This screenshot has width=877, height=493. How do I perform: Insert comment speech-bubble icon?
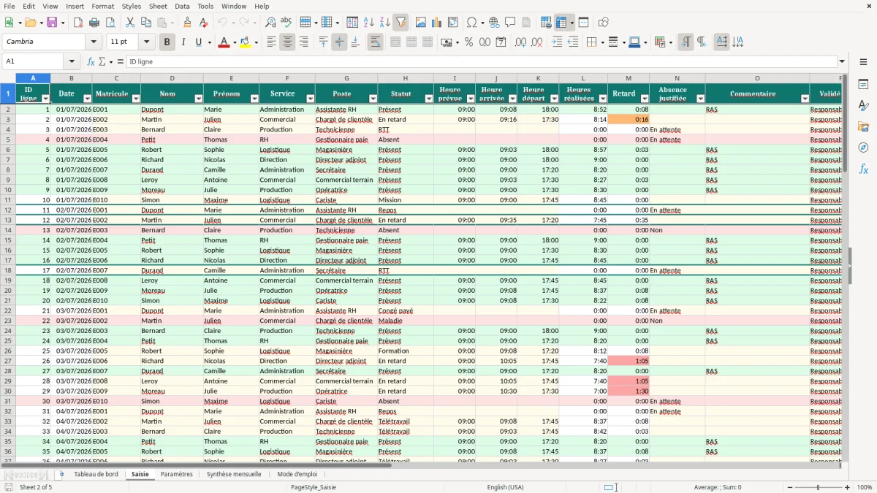pyautogui.click(x=510, y=23)
